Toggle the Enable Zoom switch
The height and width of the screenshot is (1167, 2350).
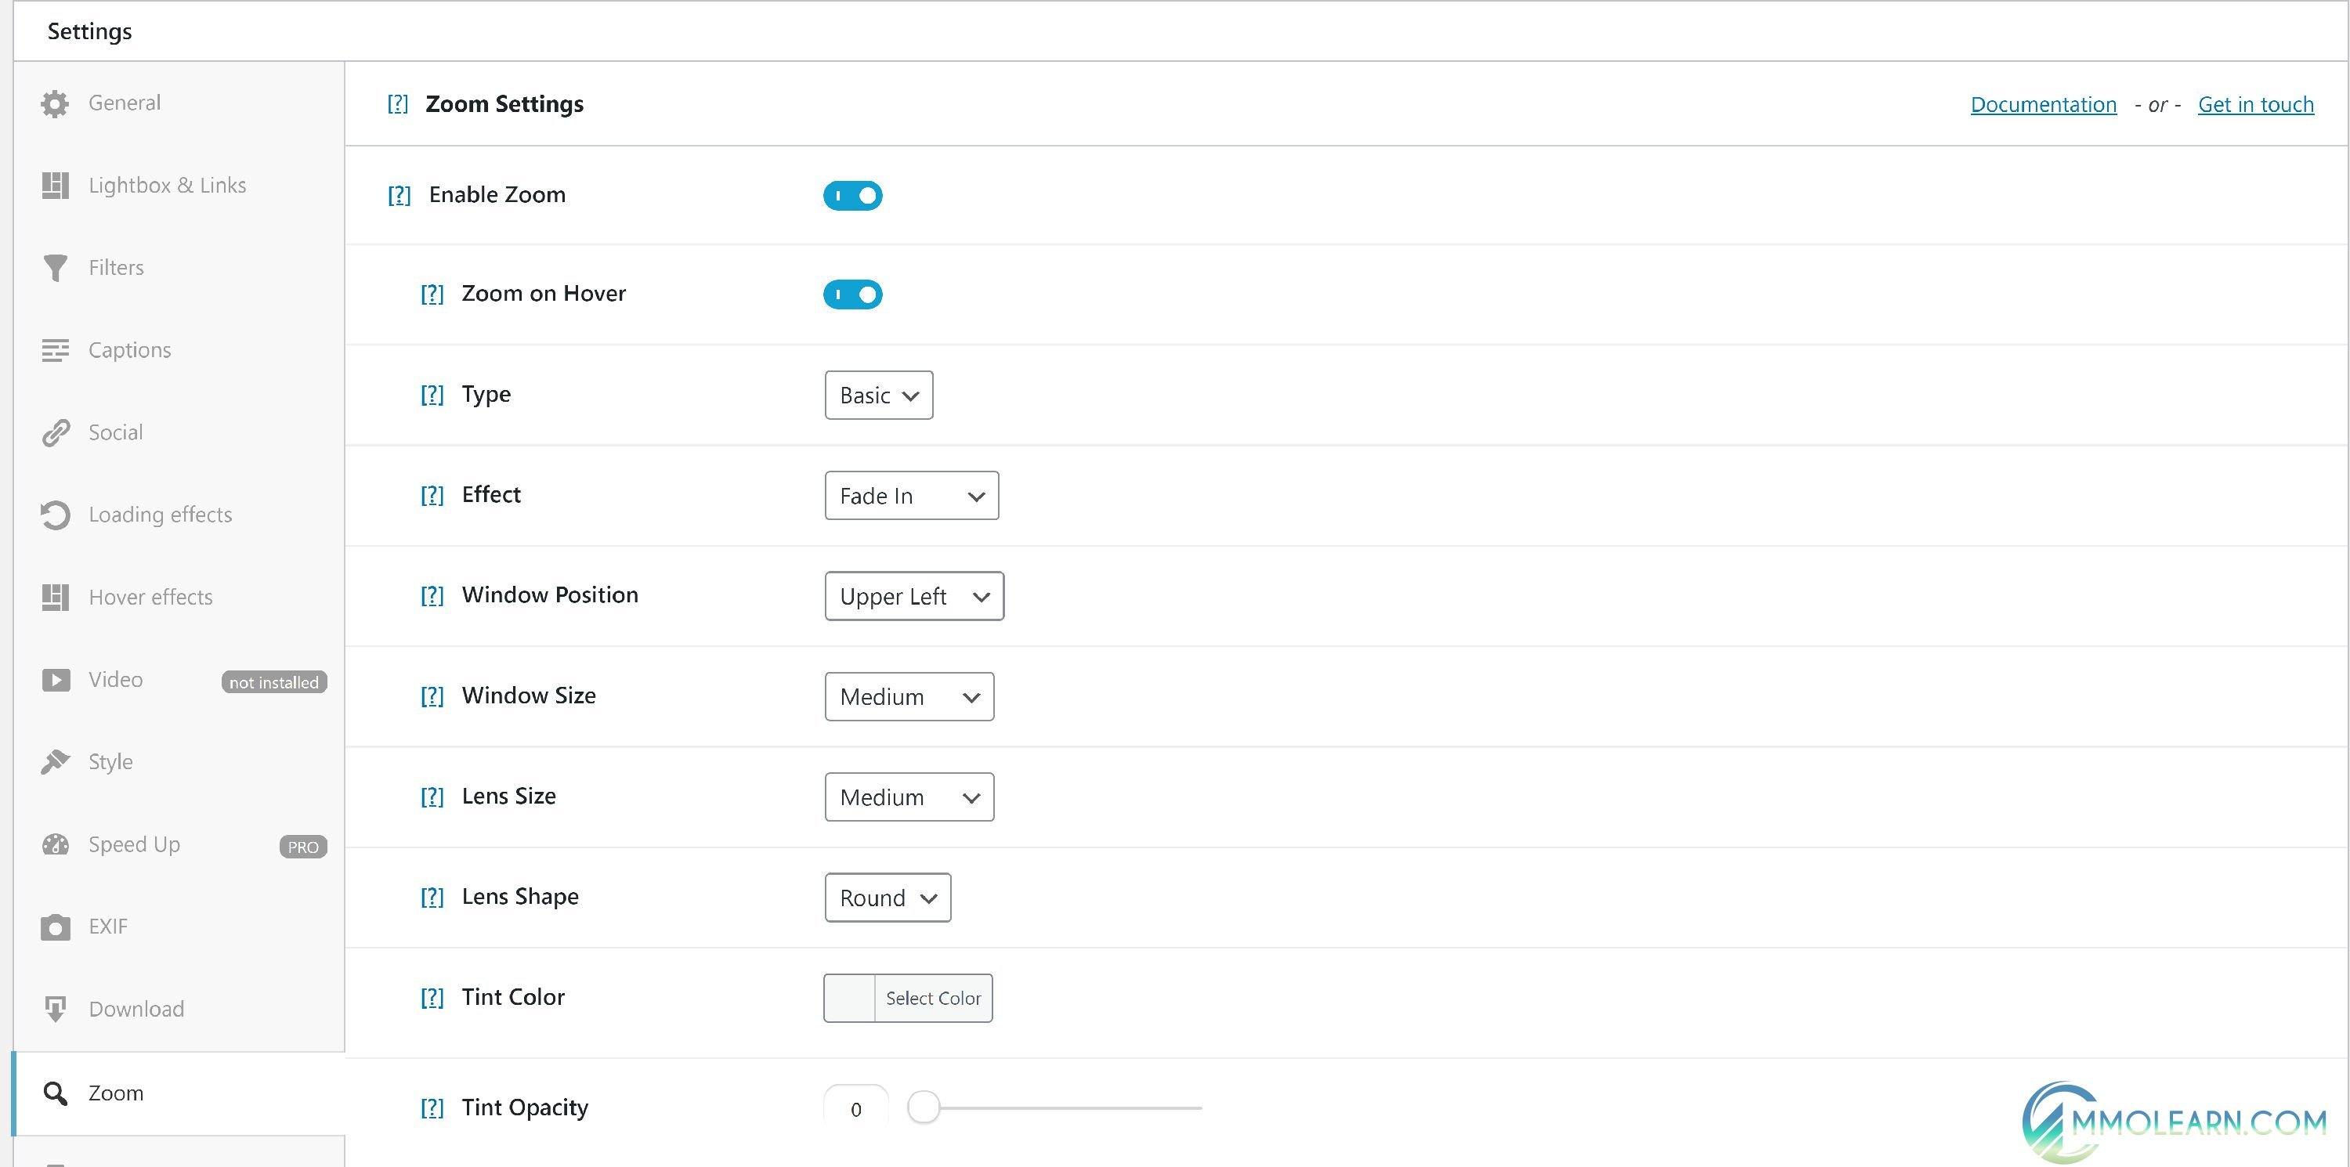[x=852, y=195]
